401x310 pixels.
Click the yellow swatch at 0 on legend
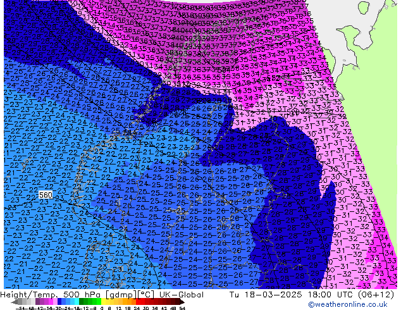coord(103,302)
